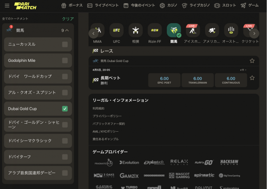Image resolution: width=267 pixels, height=189 pixels.
Task: Open プライバシーポリシー privacy policy link
Action: tap(107, 116)
